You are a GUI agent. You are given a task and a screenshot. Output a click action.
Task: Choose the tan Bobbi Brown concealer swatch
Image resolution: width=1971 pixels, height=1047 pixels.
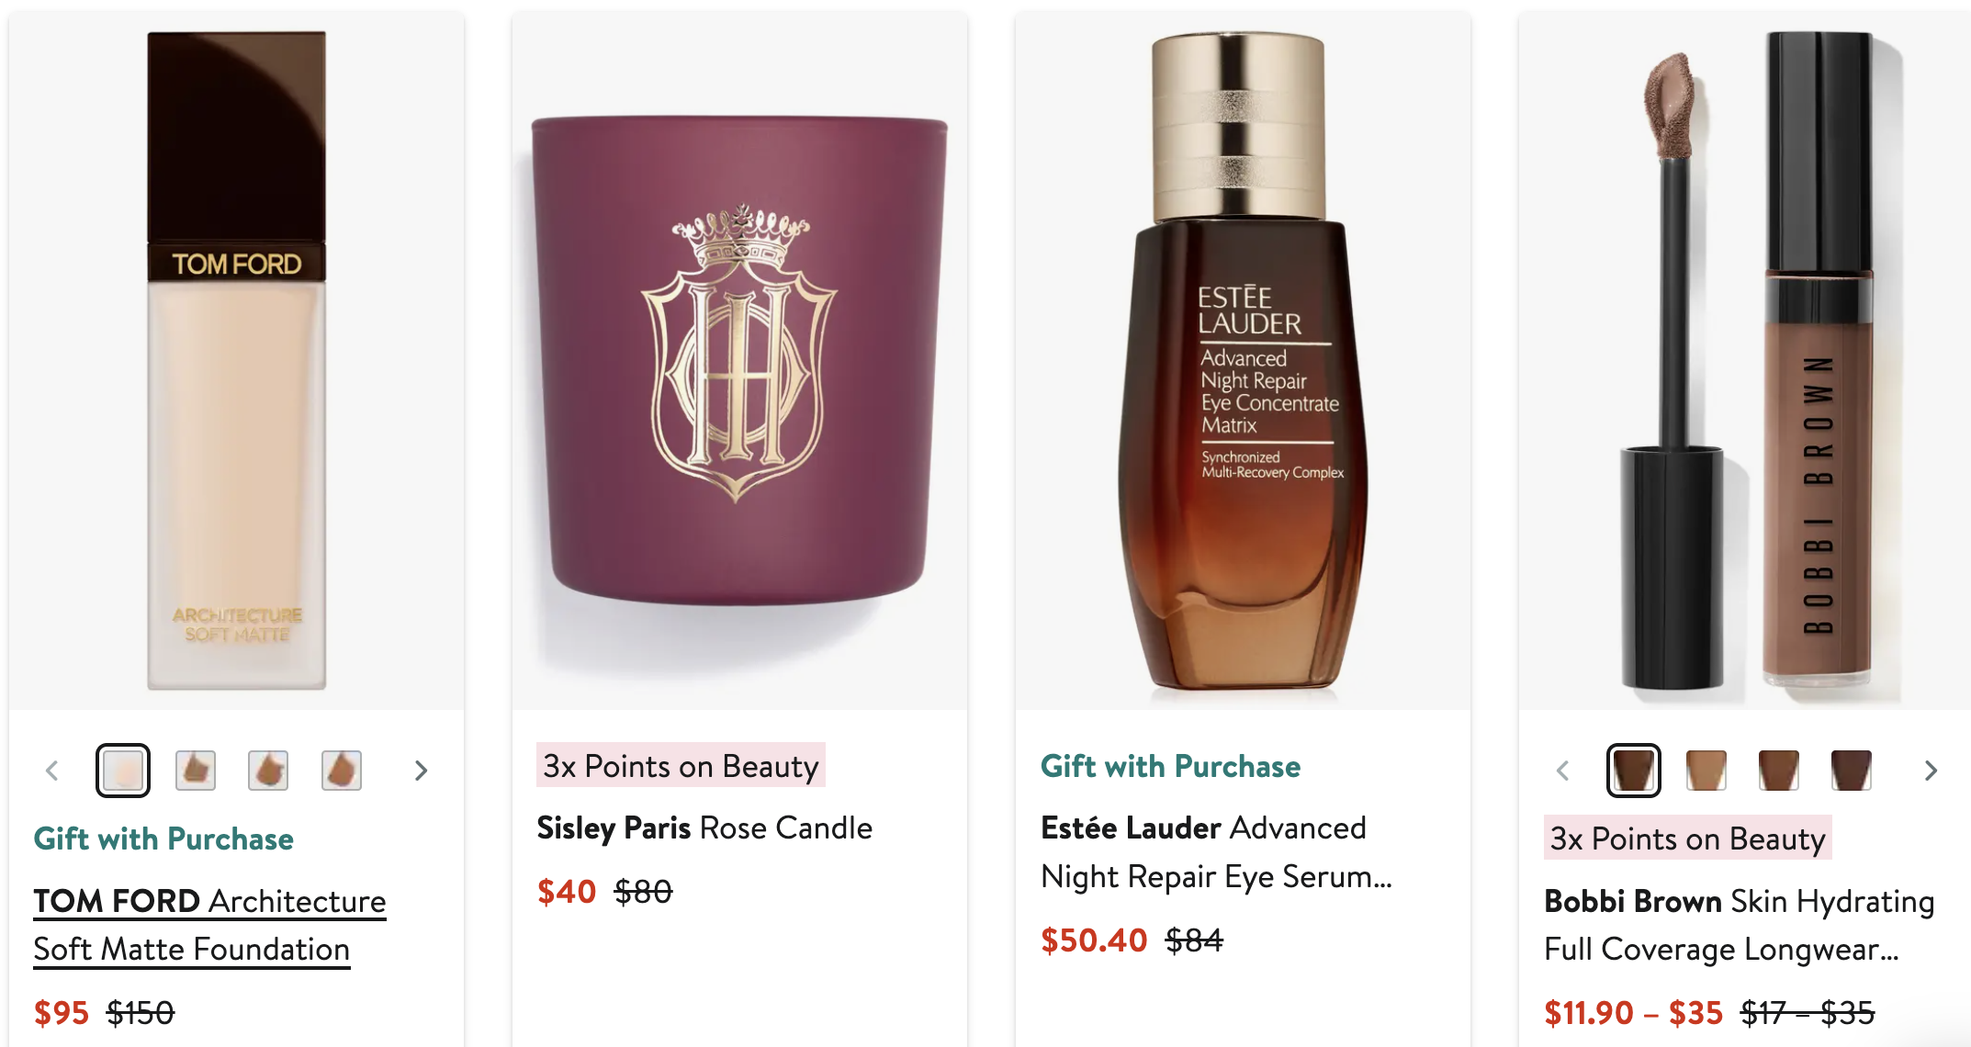point(1706,771)
